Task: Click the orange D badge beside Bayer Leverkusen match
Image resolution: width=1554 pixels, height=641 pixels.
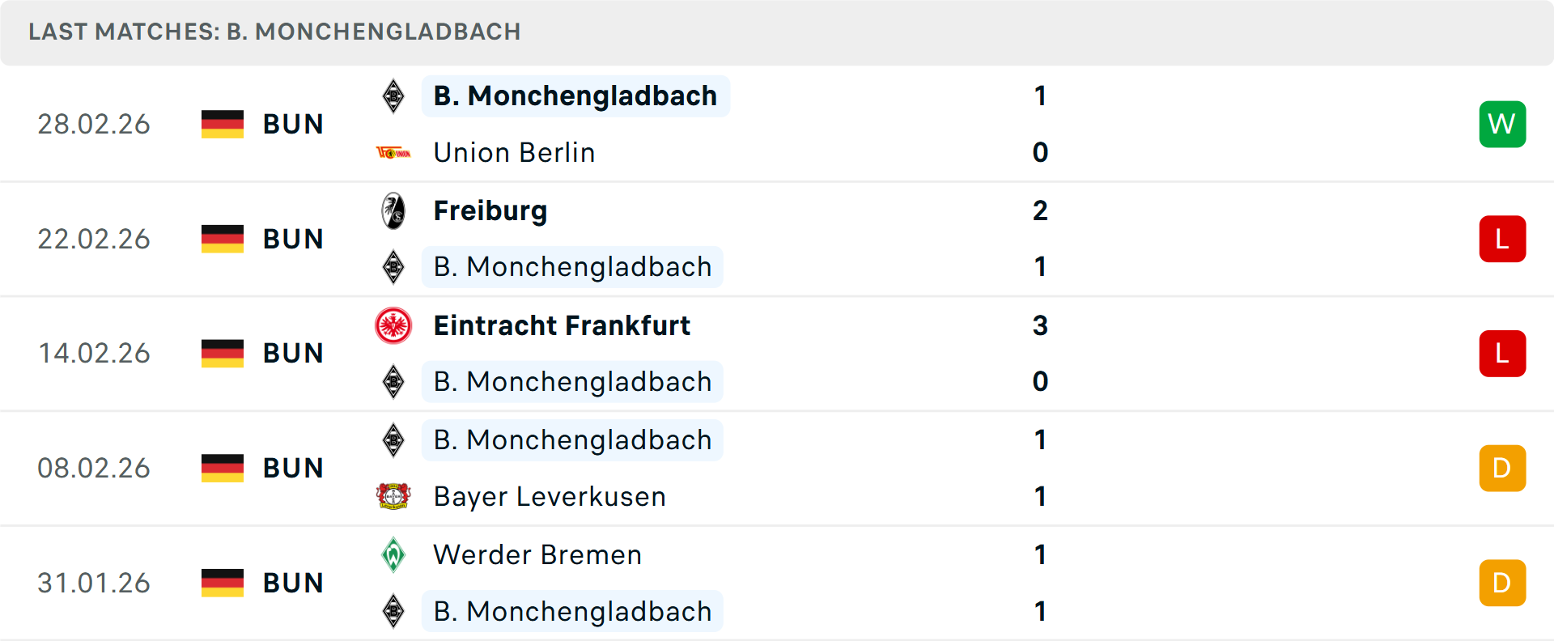Action: (x=1502, y=468)
